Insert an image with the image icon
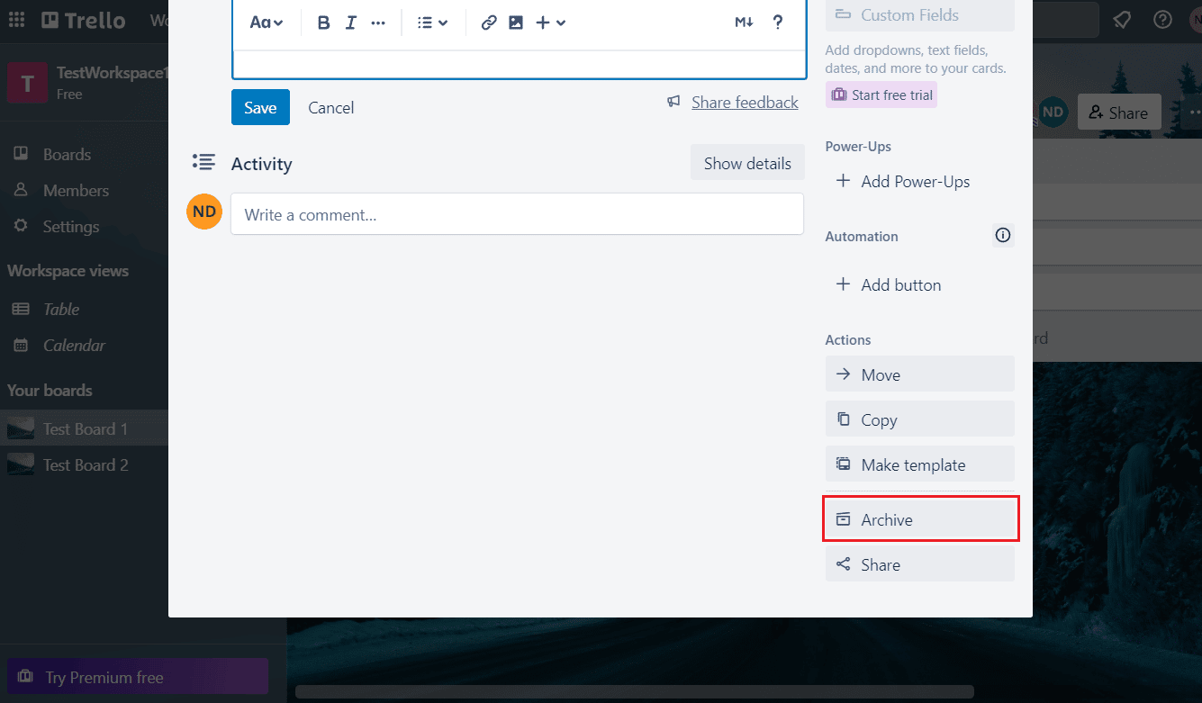The image size is (1202, 703). coord(516,23)
